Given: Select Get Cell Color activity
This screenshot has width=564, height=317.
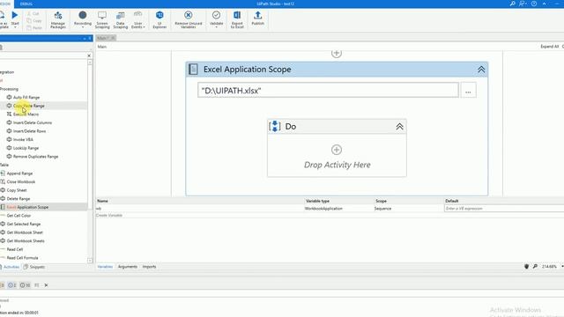Looking at the screenshot, I should point(19,216).
